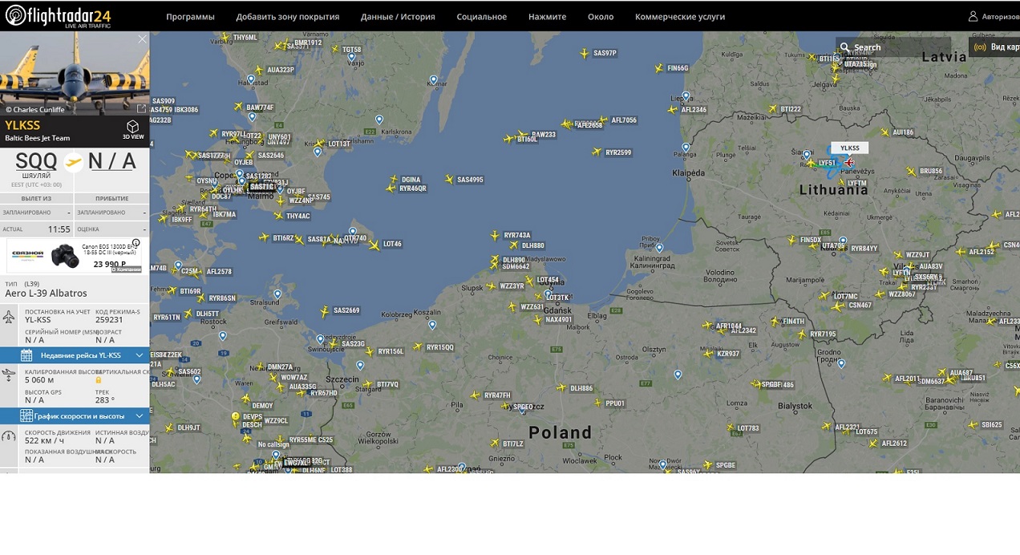The width and height of the screenshot is (1020, 555).
Task: Open the 3D VIEW cube icon
Action: pos(133,127)
